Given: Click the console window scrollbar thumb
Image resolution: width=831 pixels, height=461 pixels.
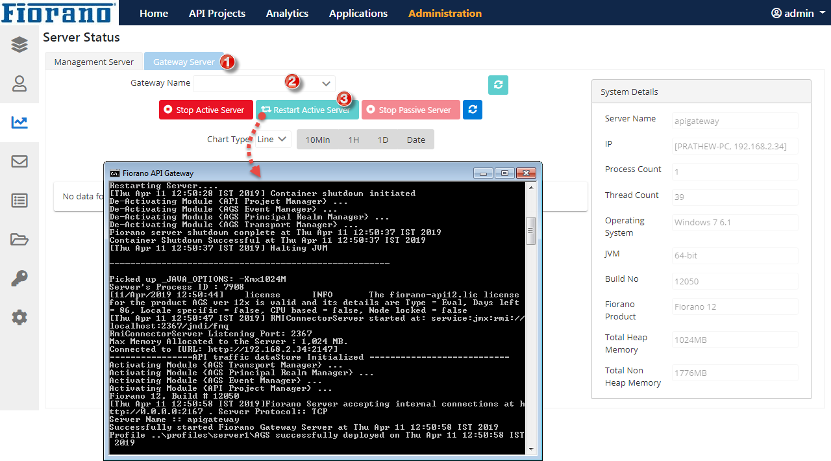Looking at the screenshot, I should [x=530, y=230].
